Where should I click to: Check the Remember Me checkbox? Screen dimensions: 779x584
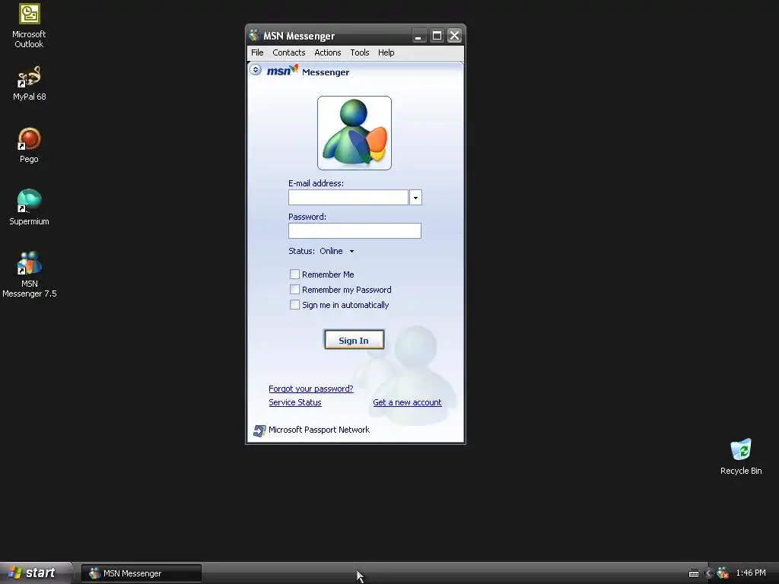pos(294,274)
